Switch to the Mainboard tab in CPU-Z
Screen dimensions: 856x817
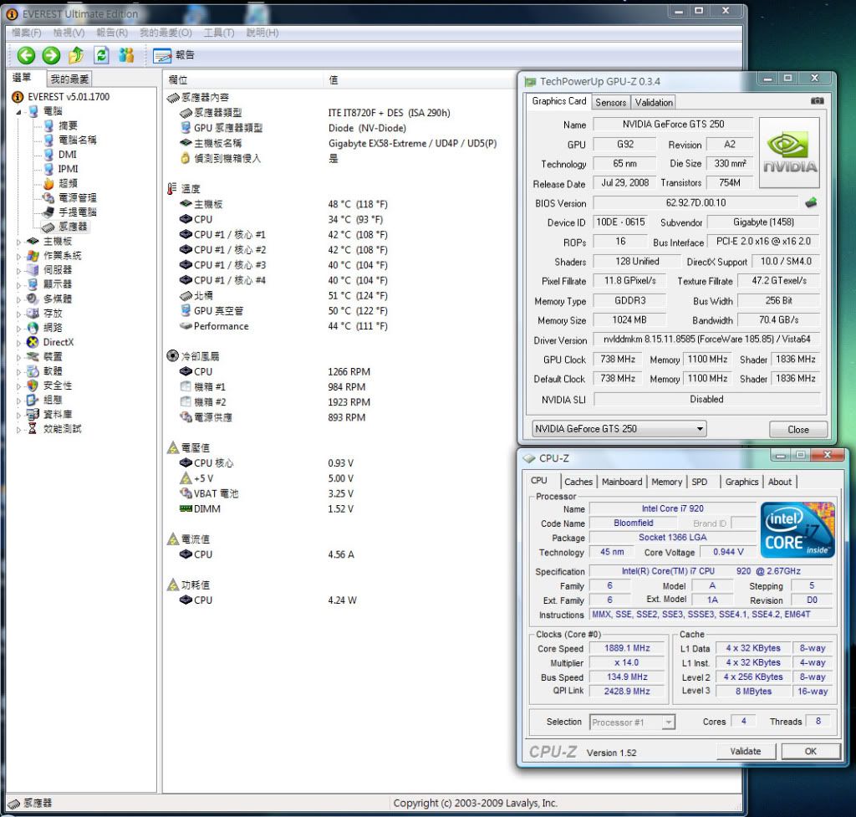(622, 482)
